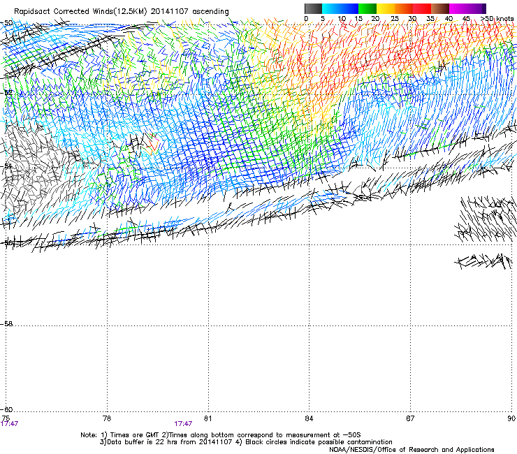Viewport: 517px width, 454px height.
Task: Click the blue 10-15 knots legend swatch
Action: tap(349, 8)
